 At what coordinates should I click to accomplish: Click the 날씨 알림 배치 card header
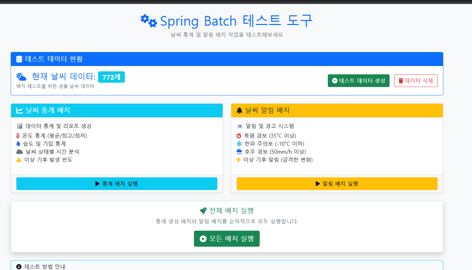coord(337,110)
